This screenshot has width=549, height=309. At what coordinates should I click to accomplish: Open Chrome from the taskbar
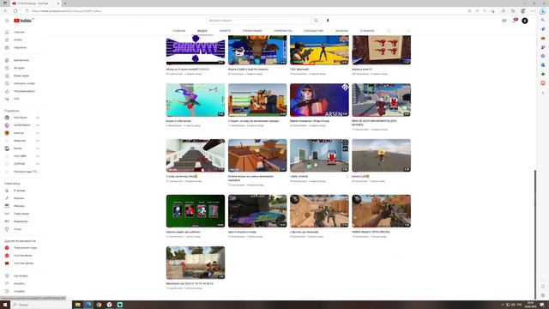(x=99, y=305)
